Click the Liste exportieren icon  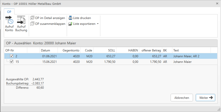[70, 24]
